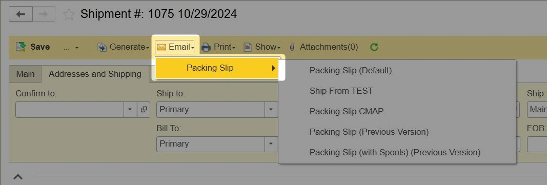Open the Show dropdown menu
The width and height of the screenshot is (547, 185).
[x=262, y=47]
